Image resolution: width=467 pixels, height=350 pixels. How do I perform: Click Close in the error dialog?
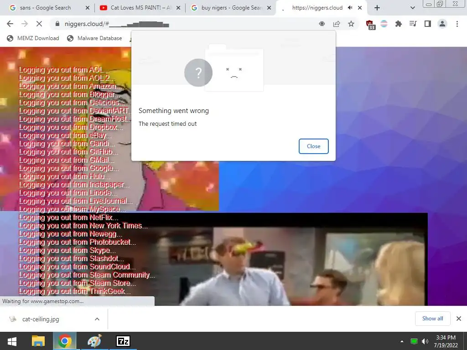[314, 146]
